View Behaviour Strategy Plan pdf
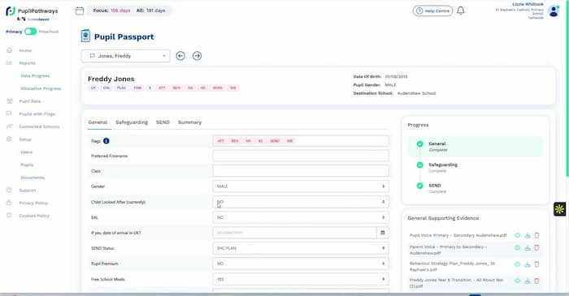 tap(518, 264)
